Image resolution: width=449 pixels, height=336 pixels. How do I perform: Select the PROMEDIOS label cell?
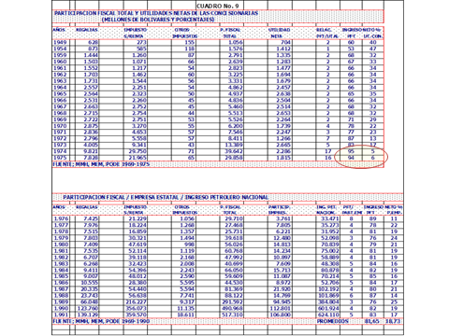tap(329, 321)
